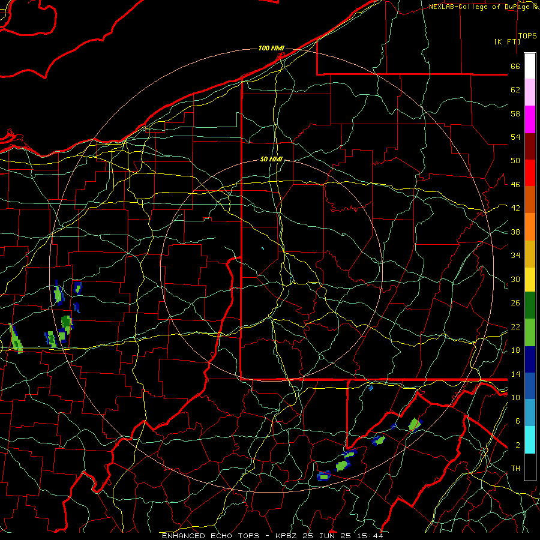The height and width of the screenshot is (540, 540).
Task: Click the "42" legend value
Action: (x=515, y=208)
